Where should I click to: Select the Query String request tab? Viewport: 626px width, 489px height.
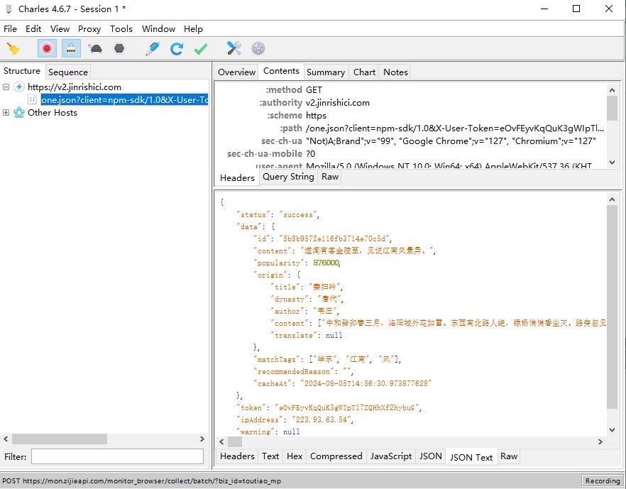click(288, 177)
